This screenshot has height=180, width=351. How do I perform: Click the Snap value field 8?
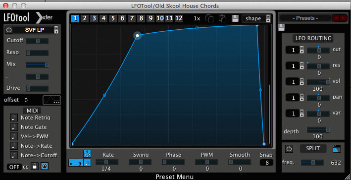(x=267, y=163)
